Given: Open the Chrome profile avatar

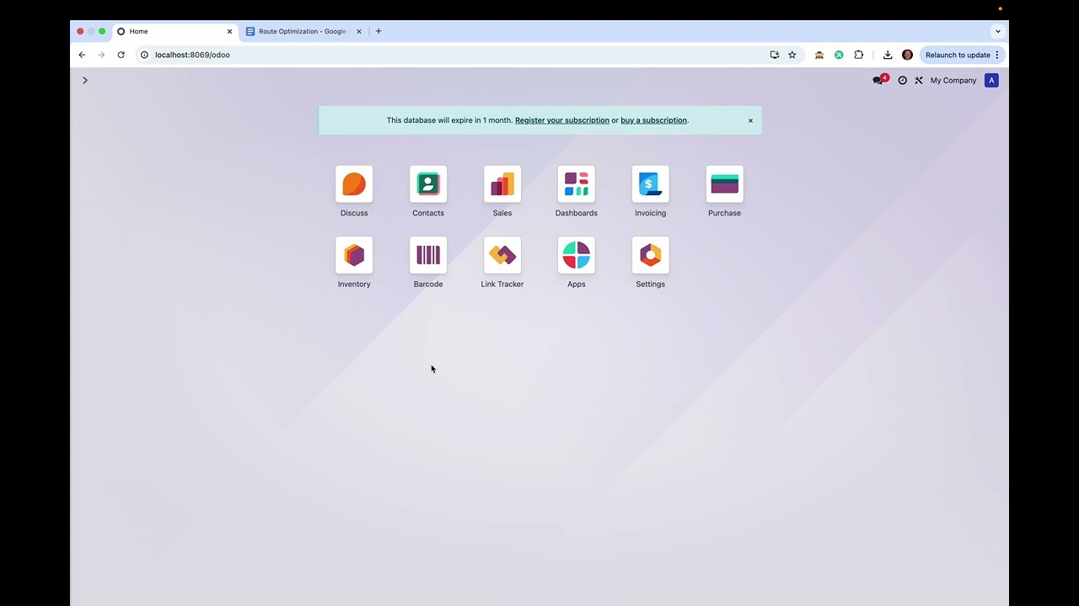Looking at the screenshot, I should (907, 55).
